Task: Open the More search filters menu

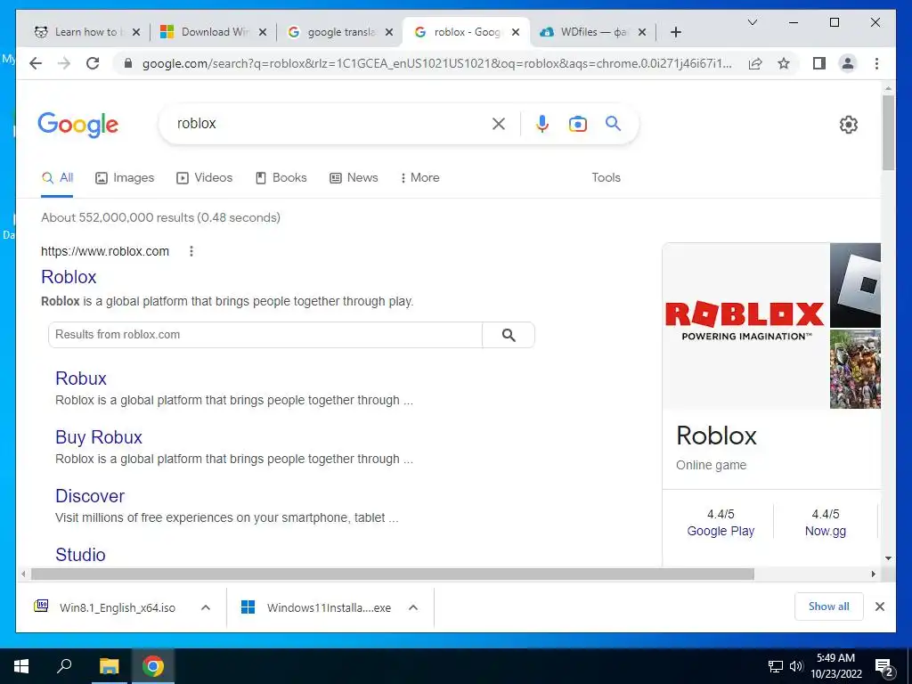Action: point(419,177)
